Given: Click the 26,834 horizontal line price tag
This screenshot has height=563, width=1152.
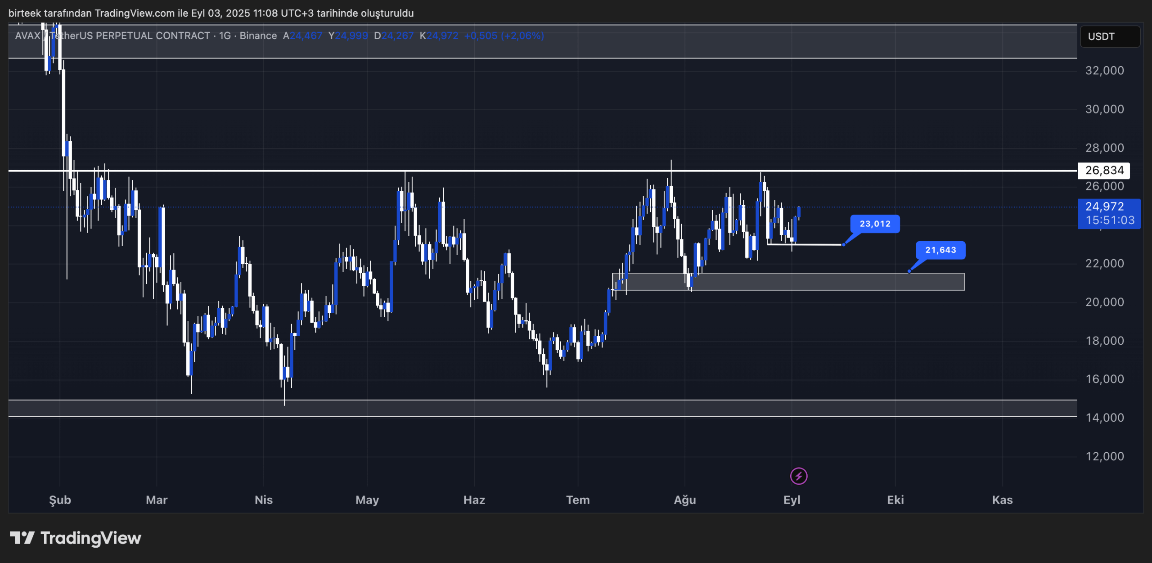Looking at the screenshot, I should click(1103, 171).
